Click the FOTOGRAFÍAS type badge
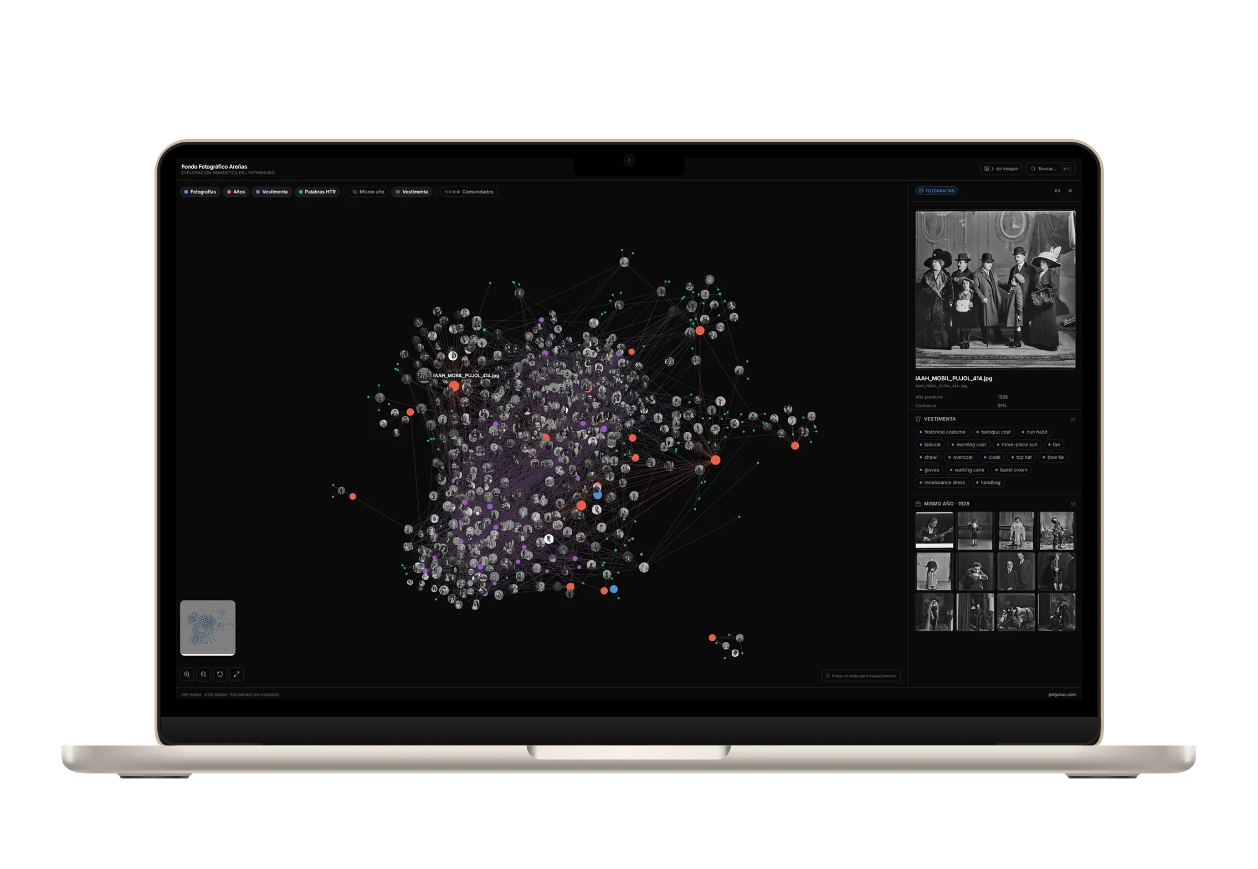1258x869 pixels. coord(937,191)
